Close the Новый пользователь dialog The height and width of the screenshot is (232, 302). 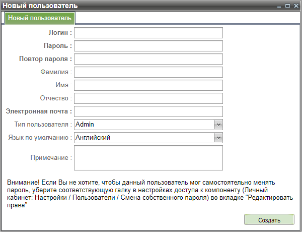(x=295, y=6)
